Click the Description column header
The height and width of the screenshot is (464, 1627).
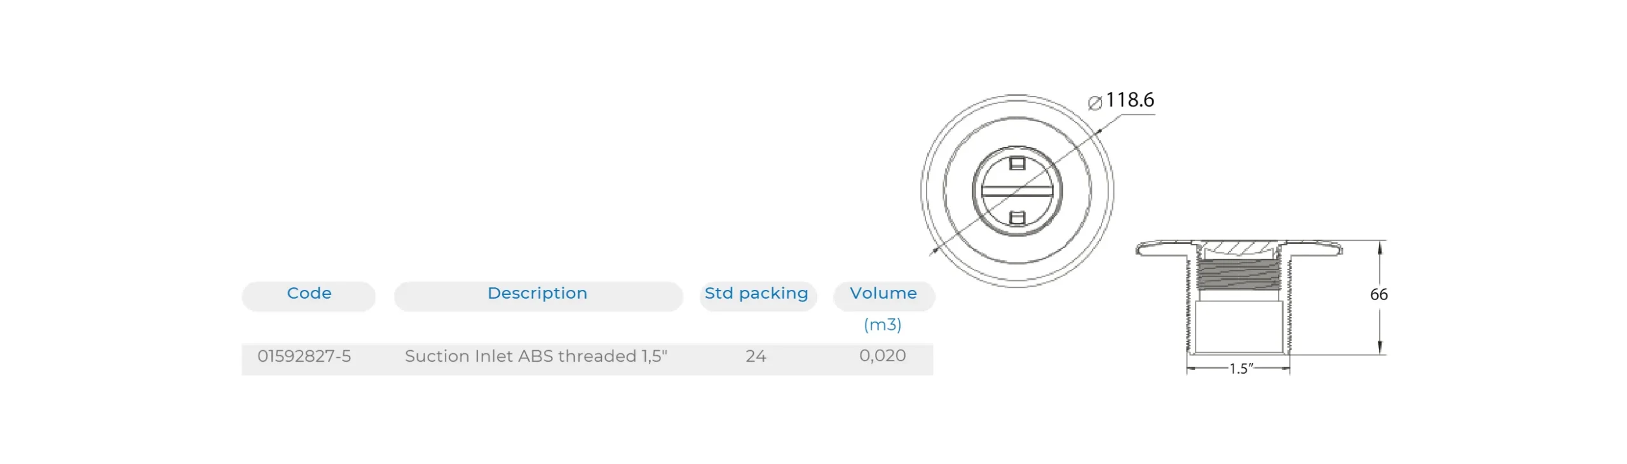coord(537,294)
